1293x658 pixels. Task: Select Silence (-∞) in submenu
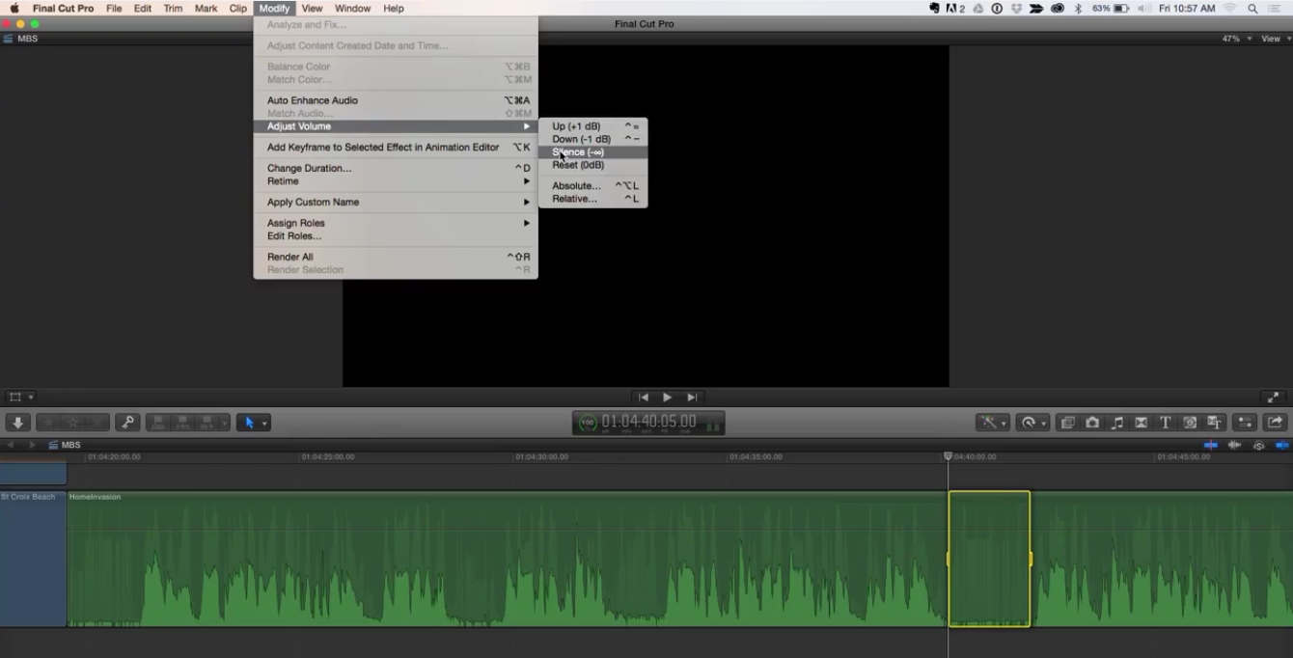tap(592, 152)
